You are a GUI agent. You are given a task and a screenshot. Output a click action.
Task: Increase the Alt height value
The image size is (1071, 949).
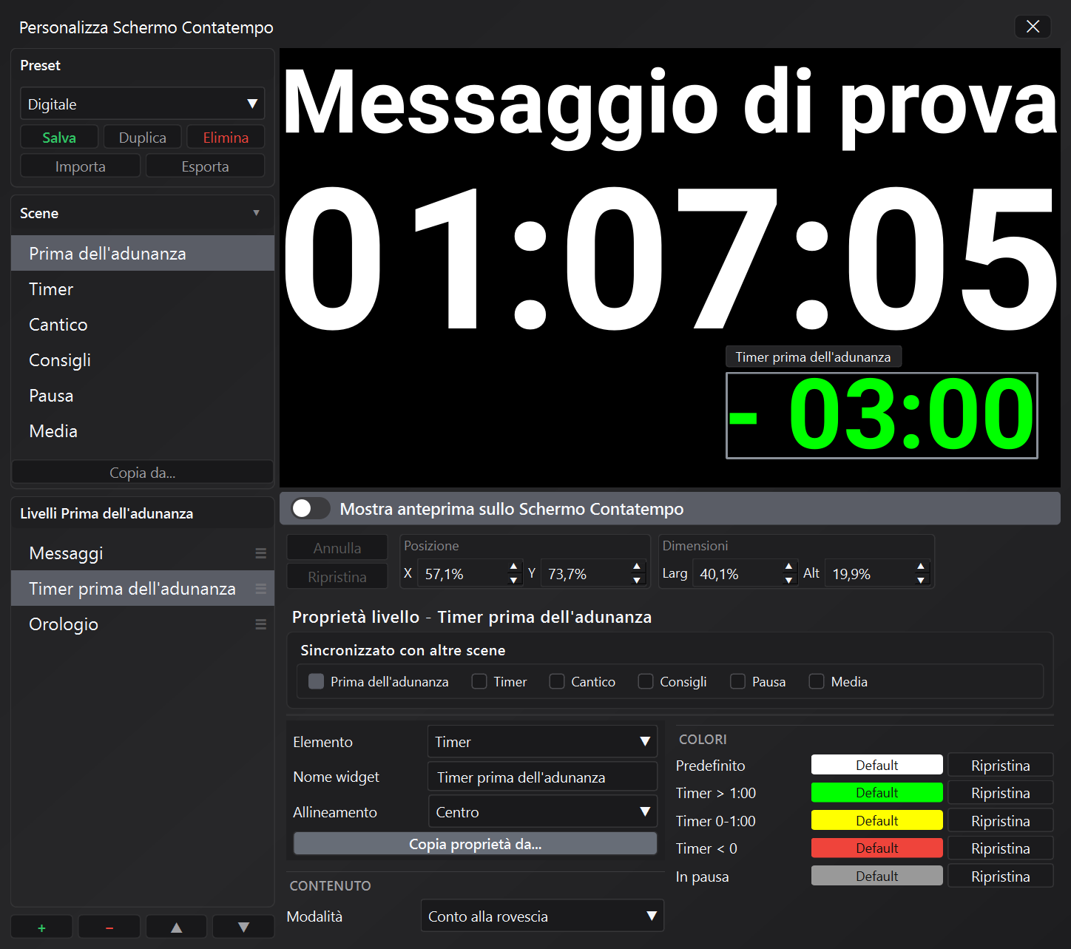click(920, 567)
